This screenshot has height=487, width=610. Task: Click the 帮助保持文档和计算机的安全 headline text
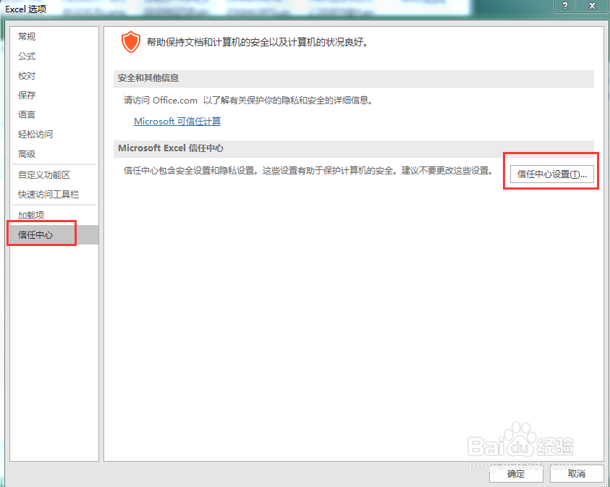pyautogui.click(x=257, y=42)
